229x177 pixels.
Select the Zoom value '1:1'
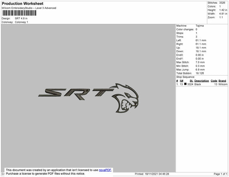pyautogui.click(x=221, y=18)
